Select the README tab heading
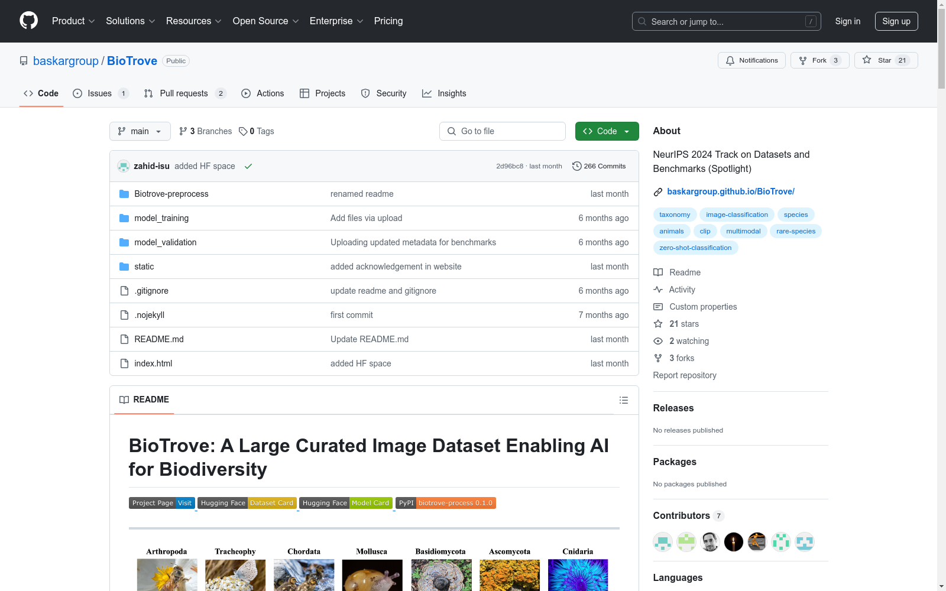 [x=144, y=400]
